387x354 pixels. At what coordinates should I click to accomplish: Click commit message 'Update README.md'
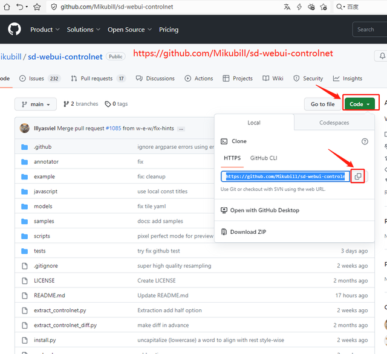coord(163,295)
